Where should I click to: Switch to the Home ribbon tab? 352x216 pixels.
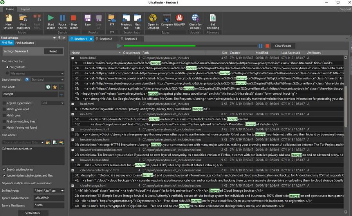10,9
